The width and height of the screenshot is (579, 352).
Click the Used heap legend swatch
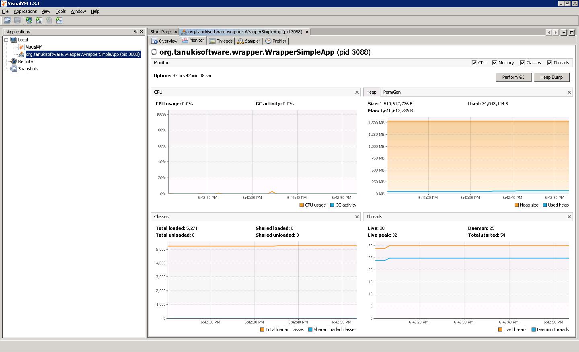coord(545,205)
